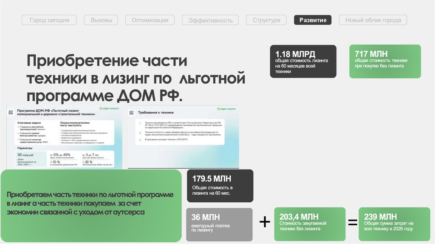Click the equals sign before "239 МЛН"

353,222
